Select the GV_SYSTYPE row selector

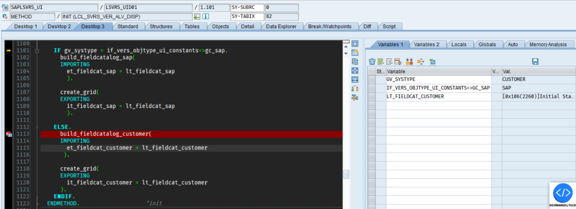(371, 79)
